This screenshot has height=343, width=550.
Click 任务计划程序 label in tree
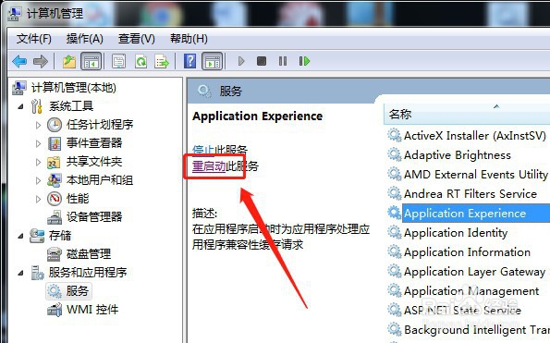coord(100,125)
